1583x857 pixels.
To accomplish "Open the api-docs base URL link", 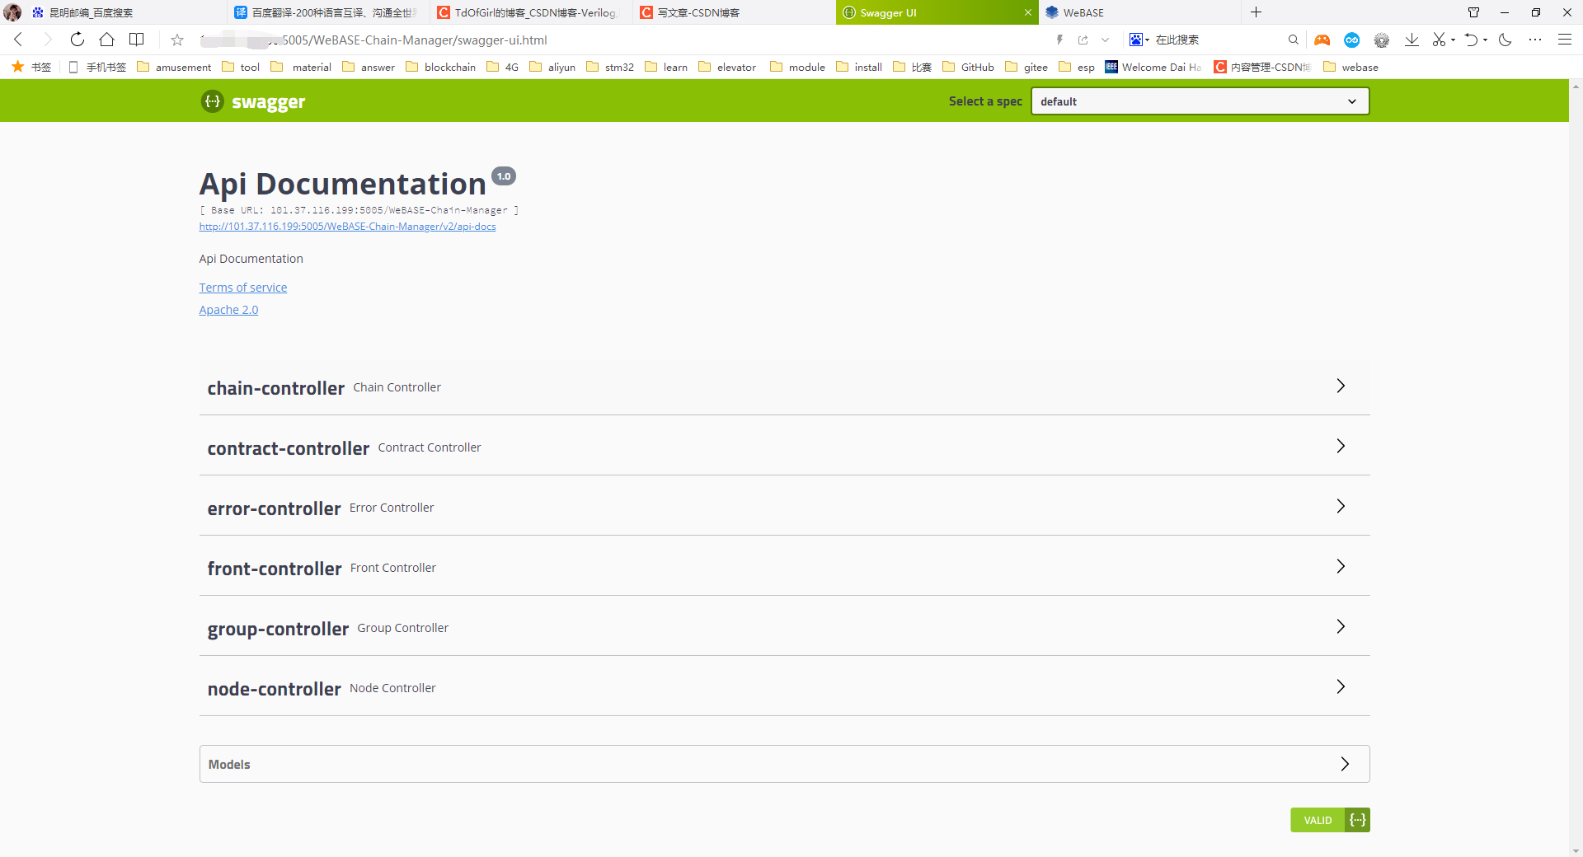I will (347, 226).
